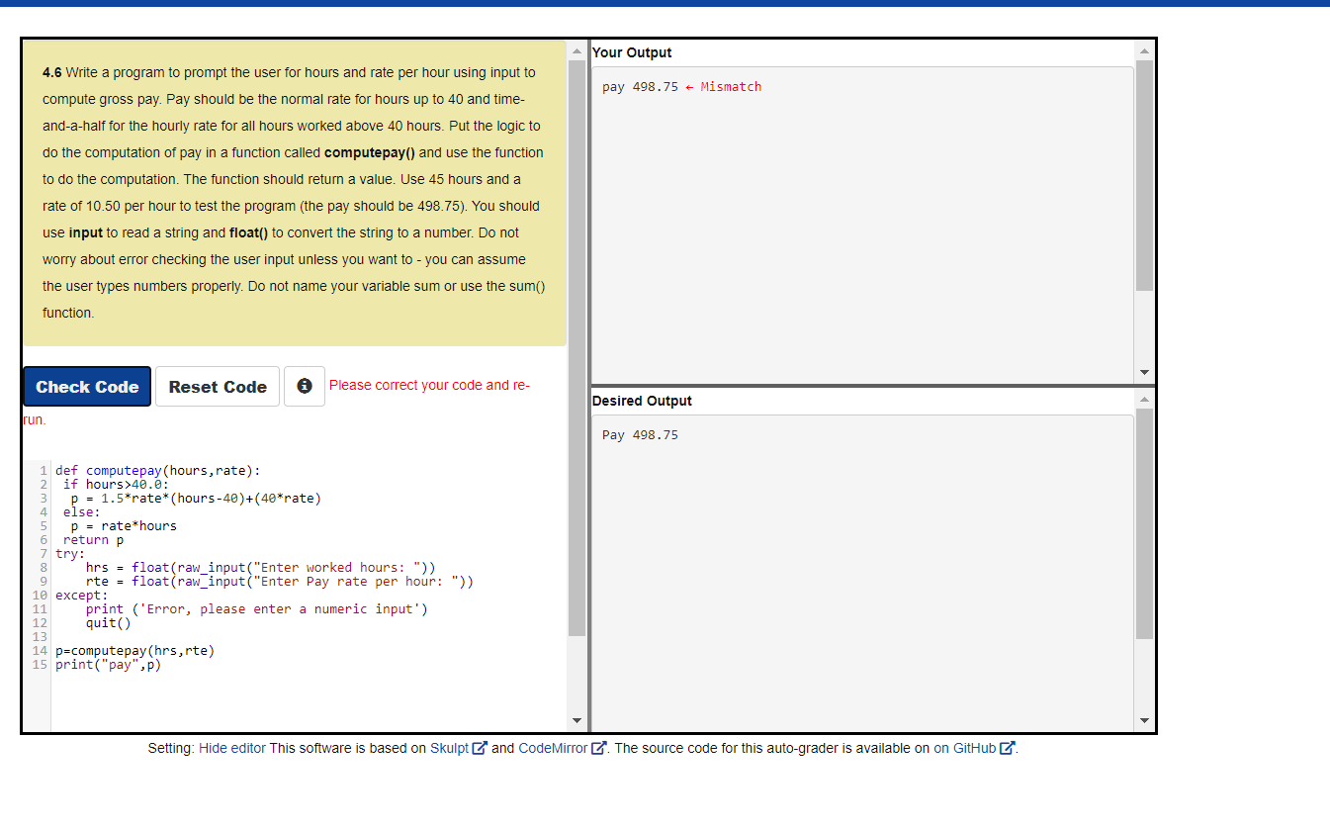
Task: Click the Desired Output scroll down arrow
Action: [1145, 721]
